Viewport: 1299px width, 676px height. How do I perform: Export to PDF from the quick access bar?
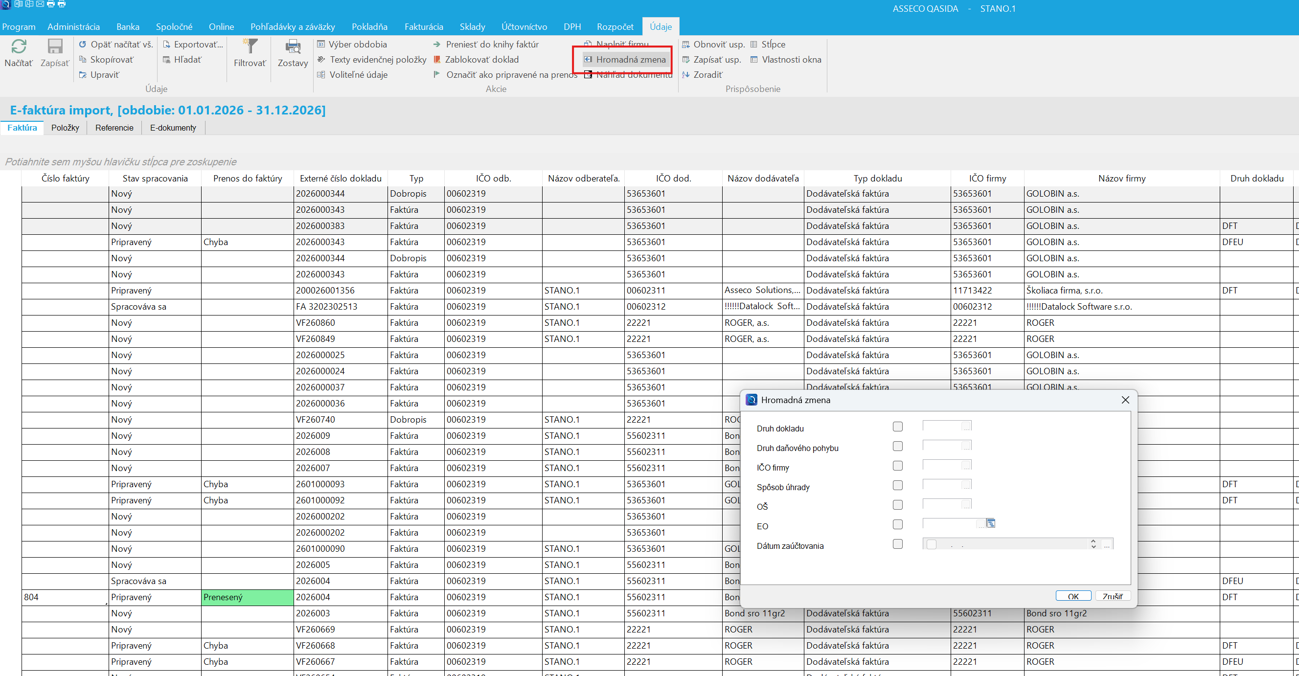[29, 4]
